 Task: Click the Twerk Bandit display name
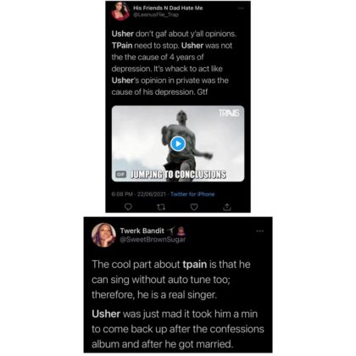142,231
